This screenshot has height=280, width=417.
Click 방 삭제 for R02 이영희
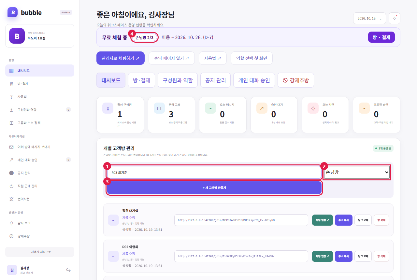tap(381, 256)
